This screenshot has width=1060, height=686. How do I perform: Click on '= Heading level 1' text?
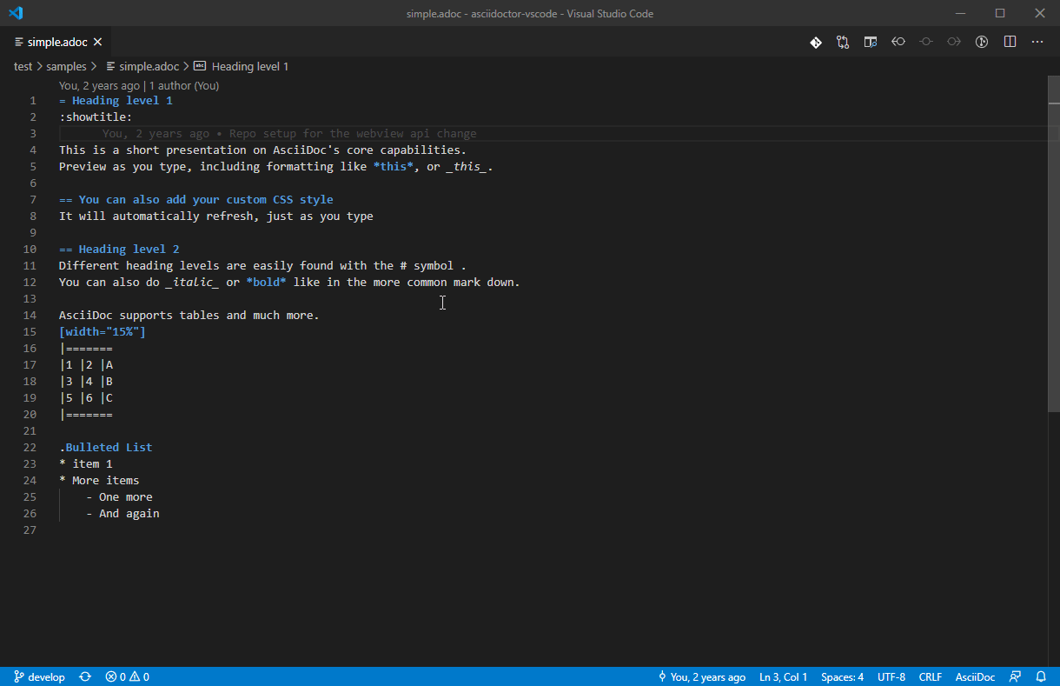click(116, 101)
